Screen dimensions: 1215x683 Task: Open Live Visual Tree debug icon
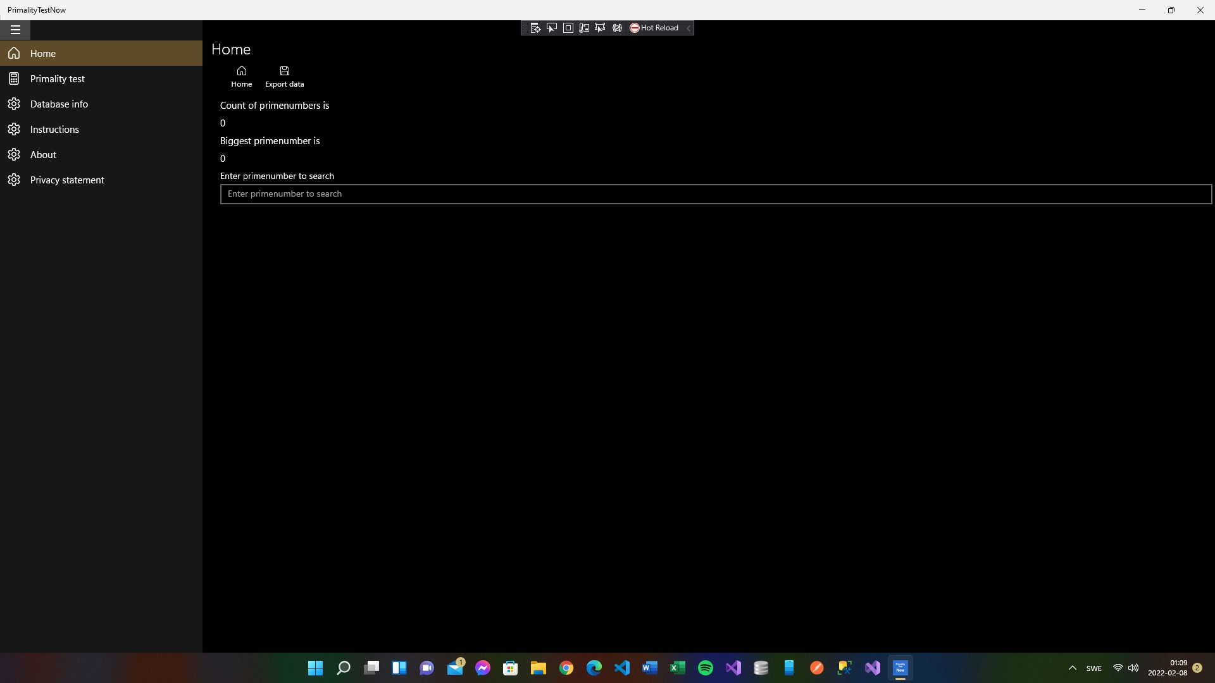535,28
